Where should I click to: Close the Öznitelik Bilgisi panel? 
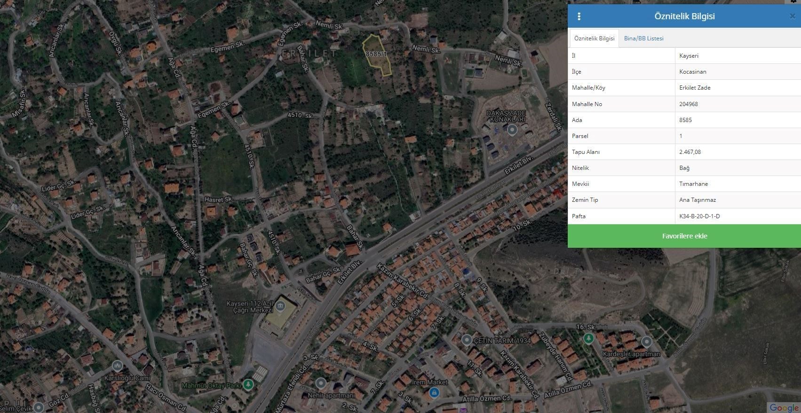coord(793,16)
